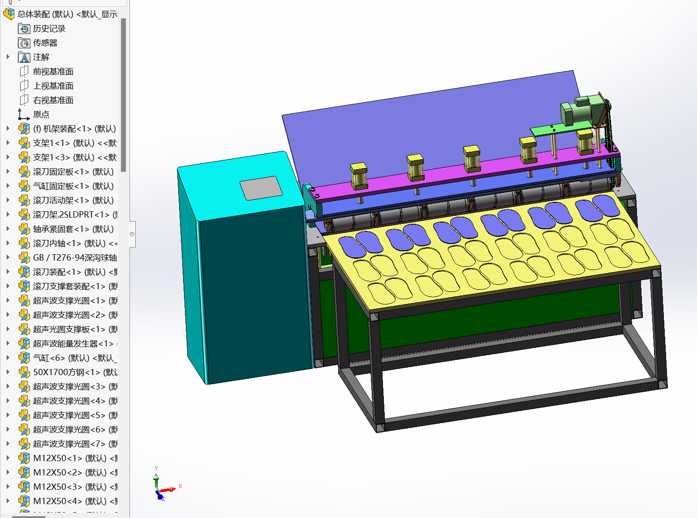Select the 注解 annotations folder icon
This screenshot has width=697, height=518.
pos(24,57)
